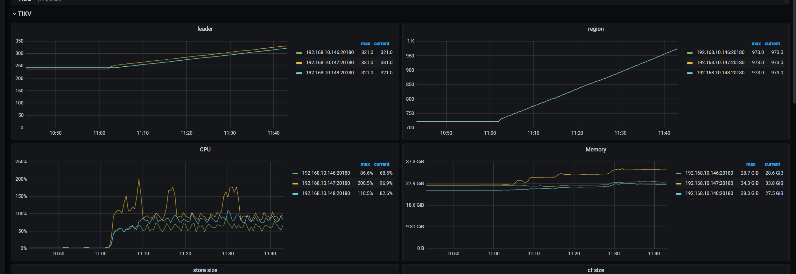
Task: Click the yellow series icon for 192.168.10.147 in region legend
Action: (690, 63)
